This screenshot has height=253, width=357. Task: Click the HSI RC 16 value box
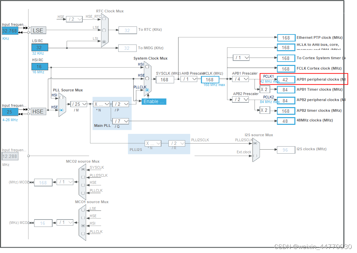pos(40,67)
